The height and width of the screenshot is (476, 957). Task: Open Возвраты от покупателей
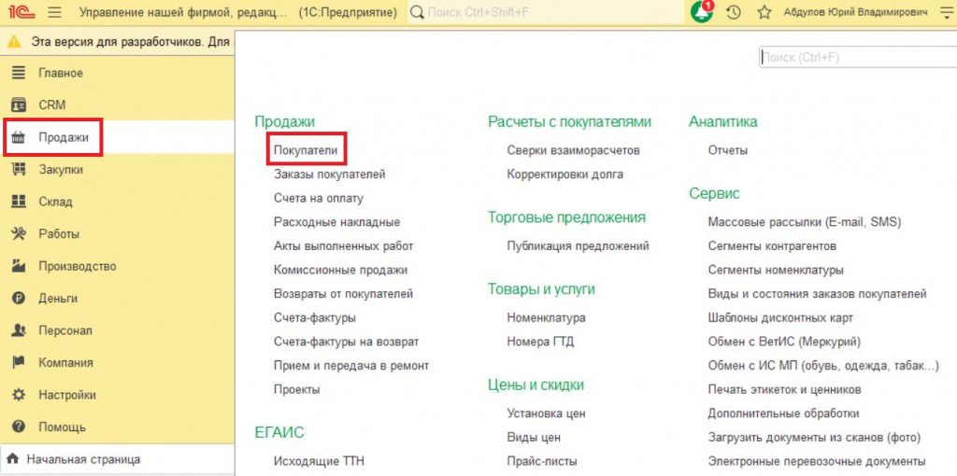click(x=344, y=294)
